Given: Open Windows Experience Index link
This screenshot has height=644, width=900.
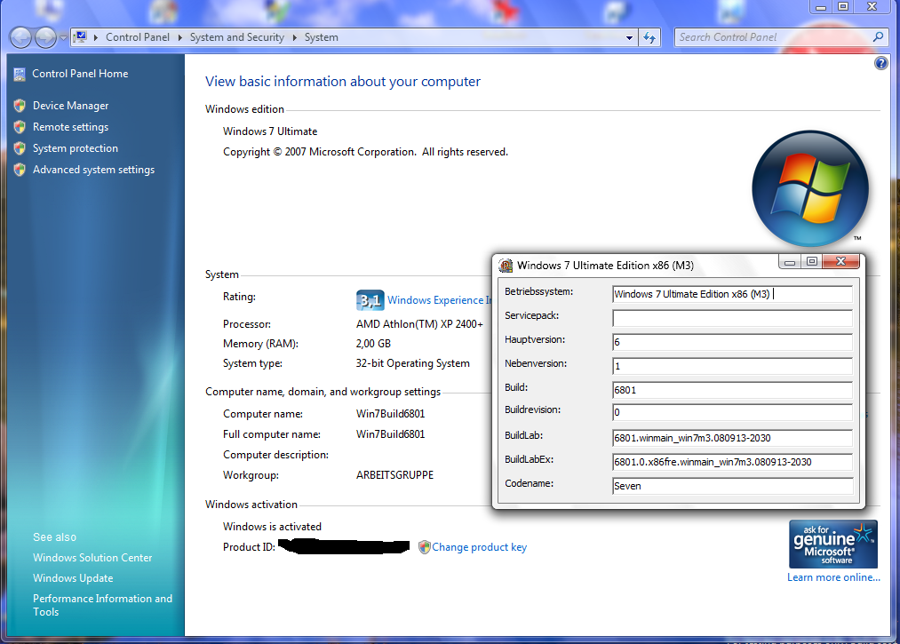Looking at the screenshot, I should pos(440,300).
